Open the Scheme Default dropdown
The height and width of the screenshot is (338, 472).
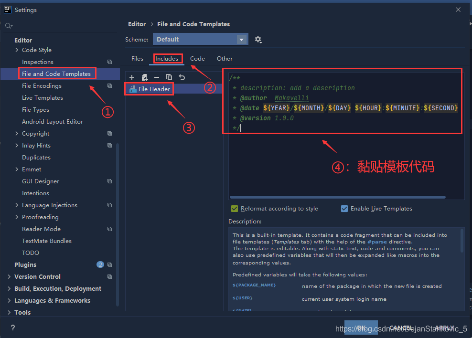click(201, 40)
